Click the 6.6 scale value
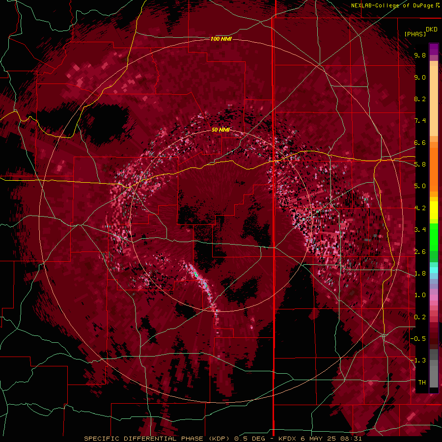442x442 pixels. pos(420,142)
